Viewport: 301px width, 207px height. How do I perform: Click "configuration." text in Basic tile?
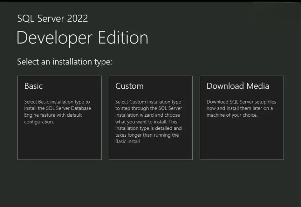click(x=39, y=122)
